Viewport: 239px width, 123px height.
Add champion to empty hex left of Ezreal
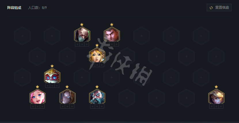(186, 98)
